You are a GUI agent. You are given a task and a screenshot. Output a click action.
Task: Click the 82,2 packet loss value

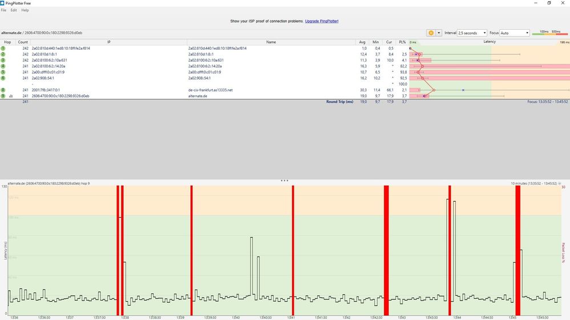pyautogui.click(x=403, y=66)
